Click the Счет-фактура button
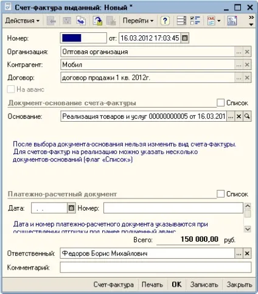Viewport: 258px width, 294px height. coord(113,284)
